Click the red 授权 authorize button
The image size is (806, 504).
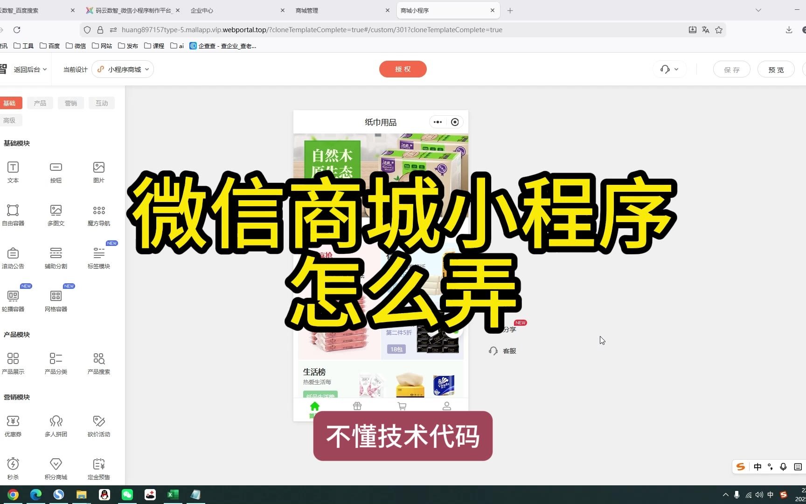403,69
